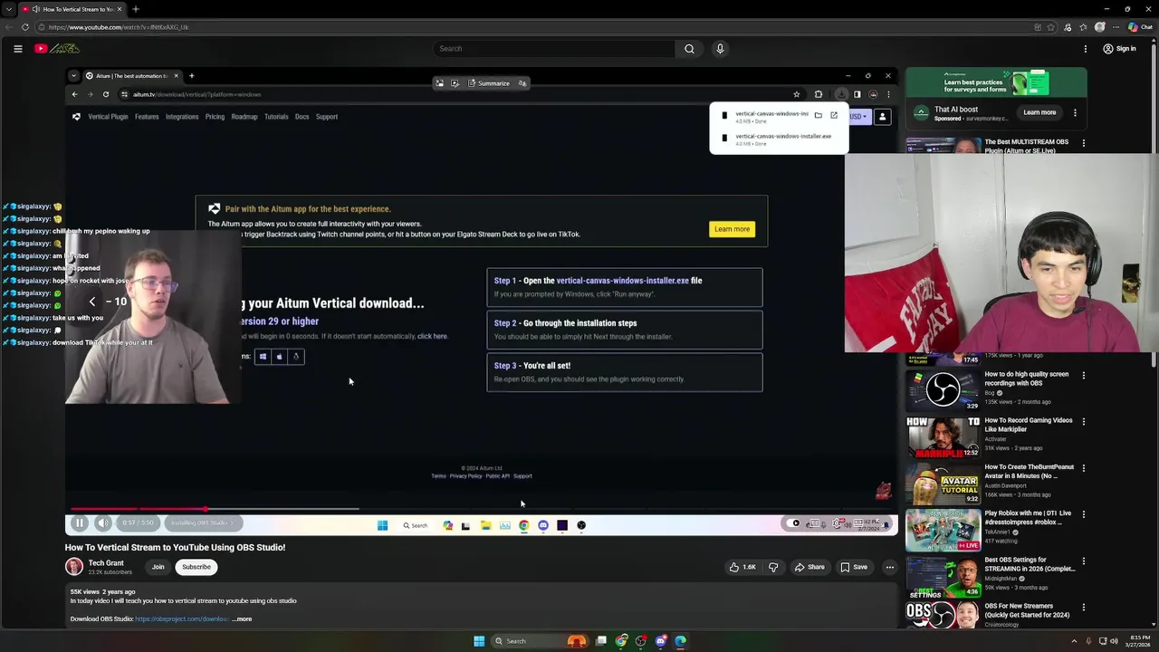The height and width of the screenshot is (652, 1159).
Task: Open the Austin Davenport channel name
Action: click(x=1005, y=486)
